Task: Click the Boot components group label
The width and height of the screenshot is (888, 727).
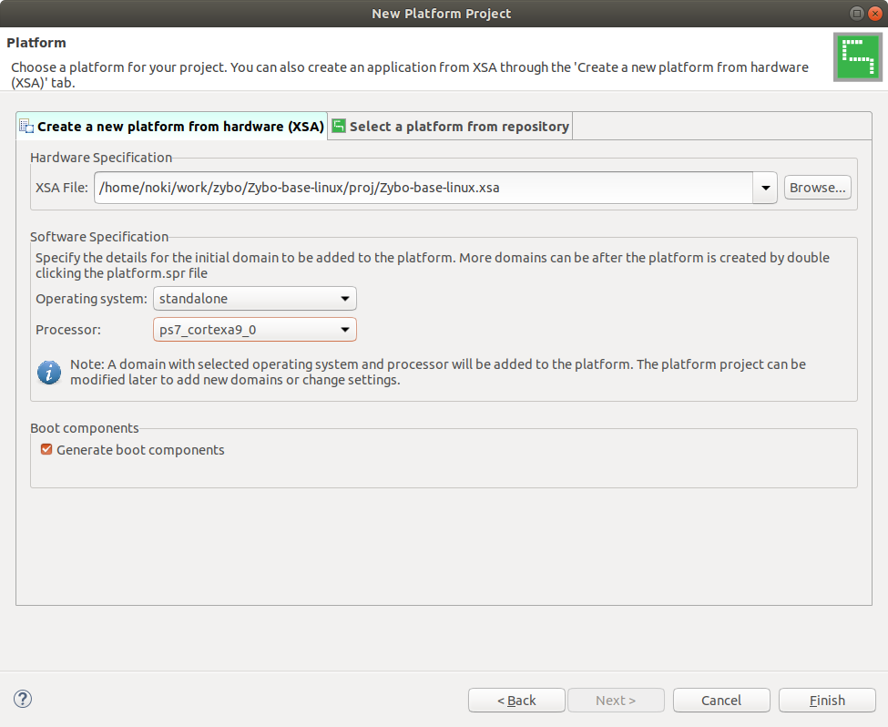Action: pos(85,428)
